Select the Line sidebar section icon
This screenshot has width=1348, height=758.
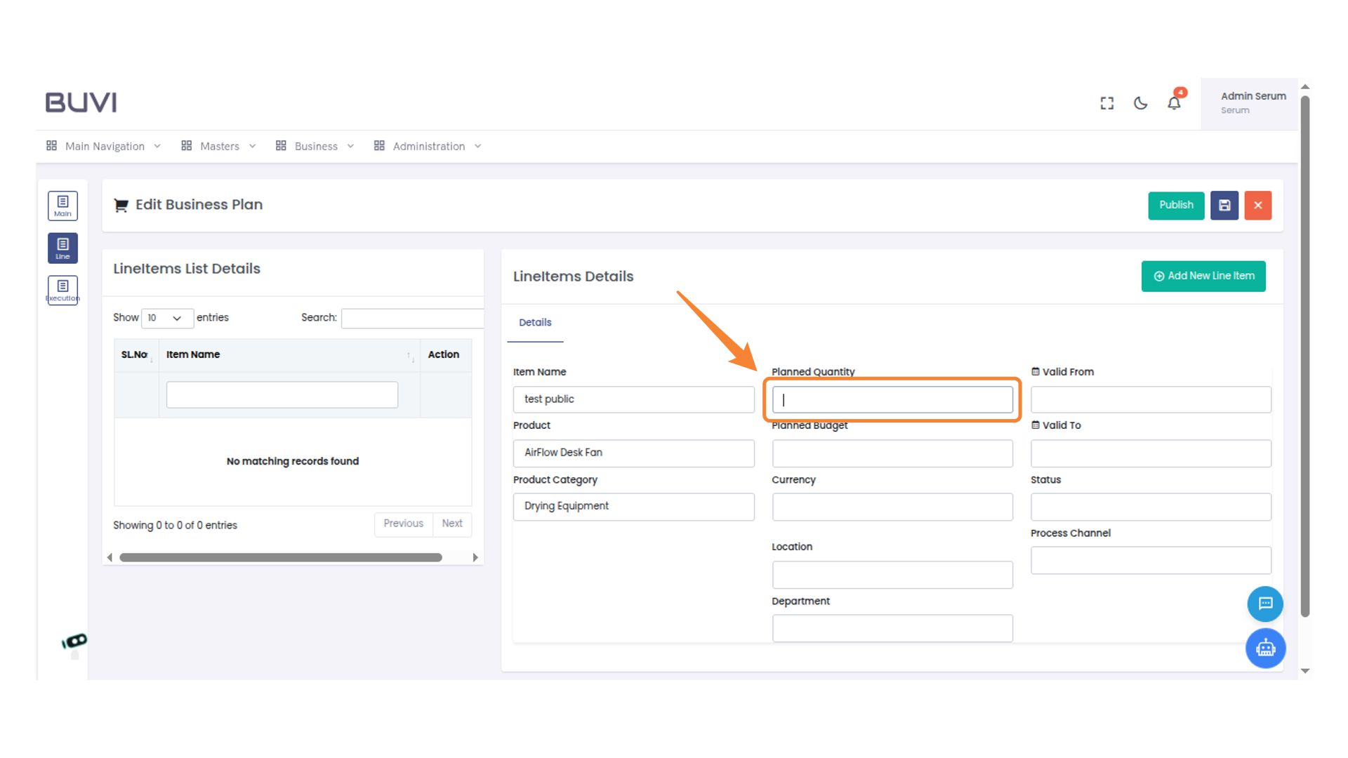[62, 248]
